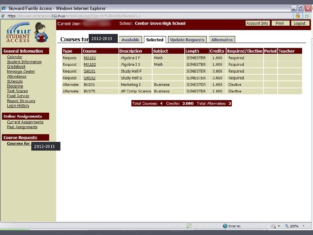Click the security lock icon
Screen dimensions: 313x235
298,16
